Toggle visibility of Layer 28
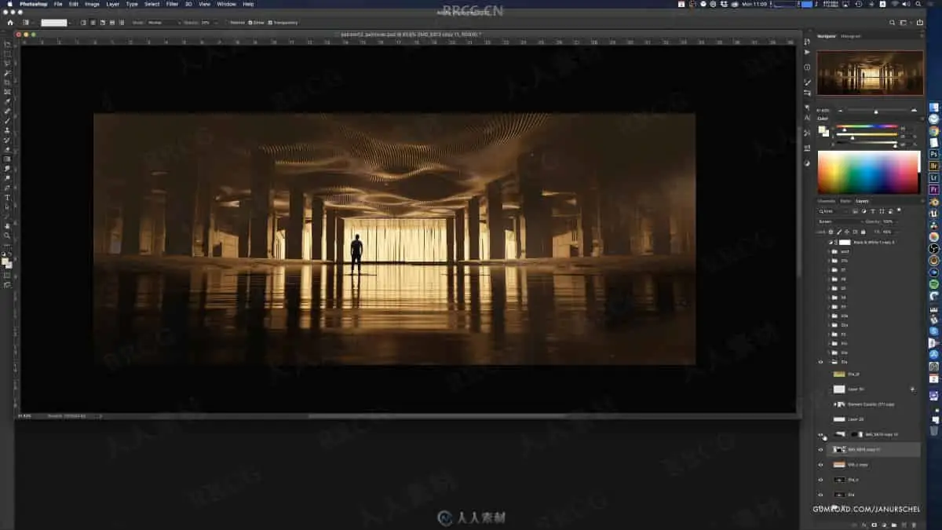 coord(820,419)
